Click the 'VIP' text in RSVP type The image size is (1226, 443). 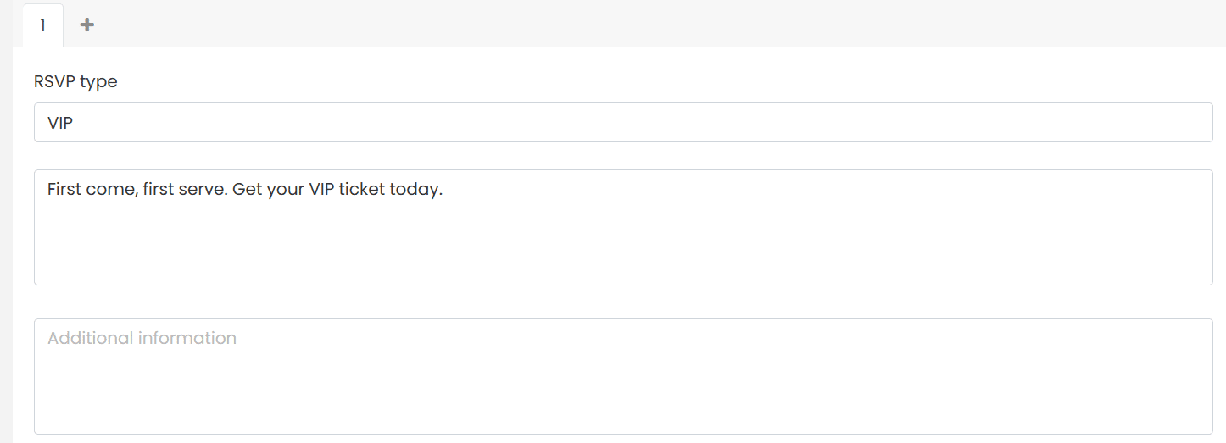pos(60,123)
